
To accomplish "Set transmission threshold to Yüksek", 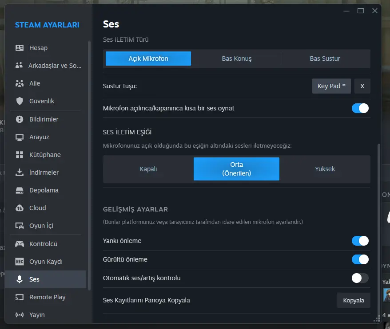I will point(325,169).
